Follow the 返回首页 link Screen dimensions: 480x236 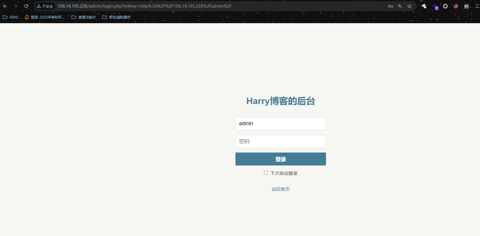click(x=281, y=189)
